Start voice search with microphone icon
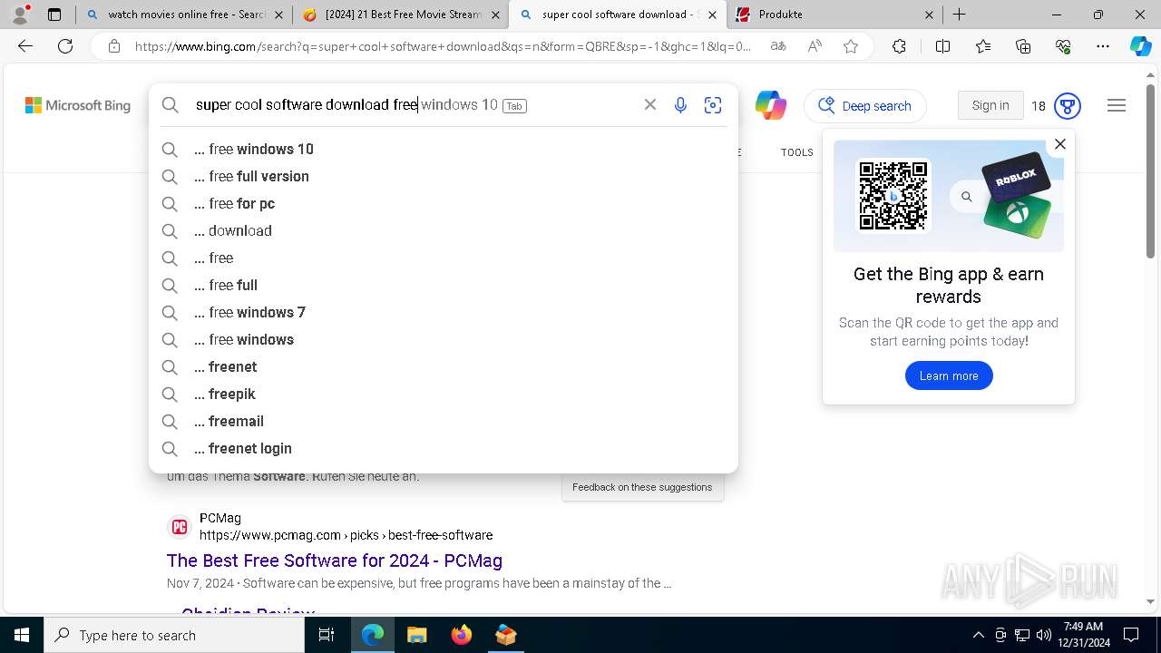 pyautogui.click(x=680, y=105)
